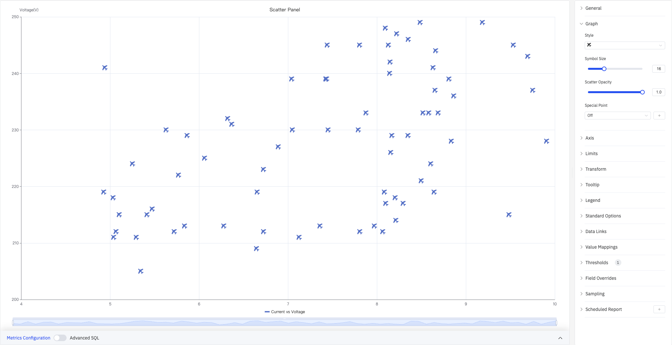
Task: Expand the Standard Options section
Action: pyautogui.click(x=603, y=216)
